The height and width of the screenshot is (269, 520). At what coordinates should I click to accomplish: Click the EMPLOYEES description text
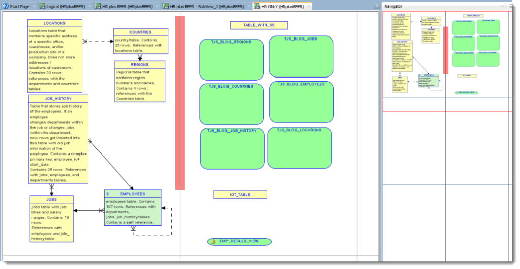click(x=131, y=212)
